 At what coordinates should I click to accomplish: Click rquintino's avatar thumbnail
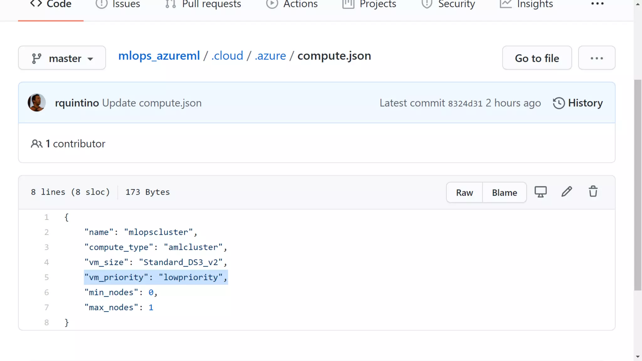coord(37,102)
